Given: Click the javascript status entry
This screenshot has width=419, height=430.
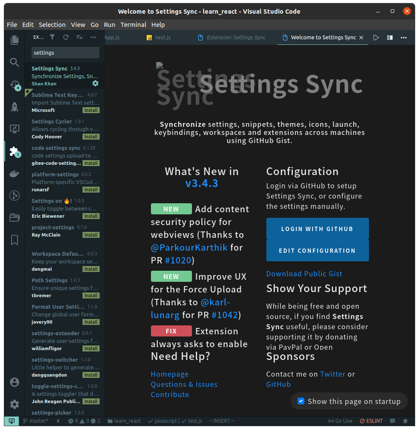Looking at the screenshot, I should 162,421.
